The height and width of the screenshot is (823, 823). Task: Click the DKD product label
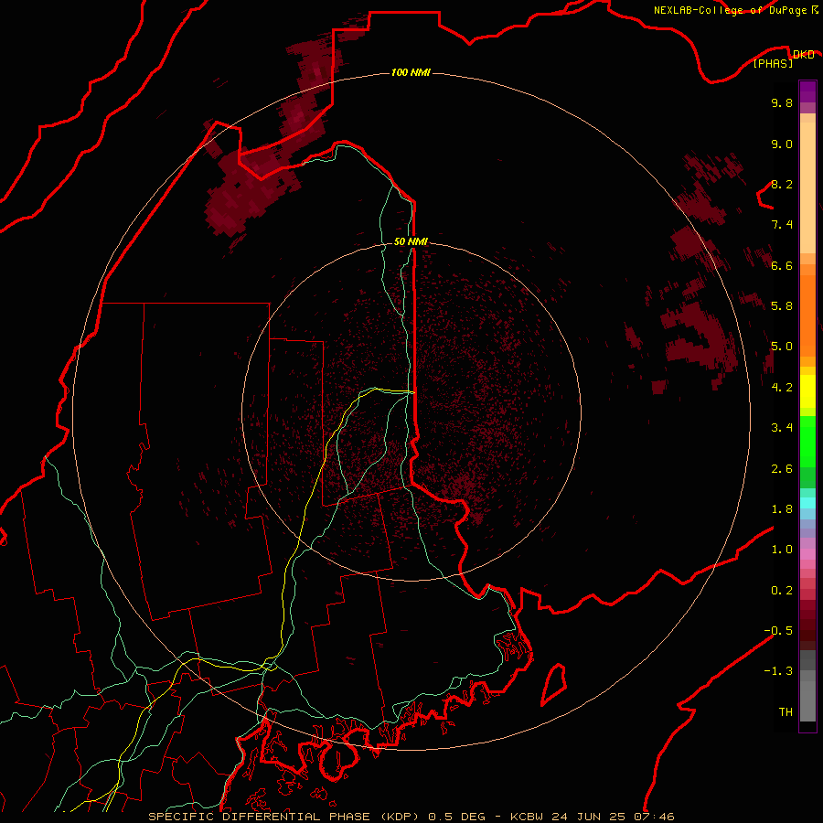click(x=804, y=54)
